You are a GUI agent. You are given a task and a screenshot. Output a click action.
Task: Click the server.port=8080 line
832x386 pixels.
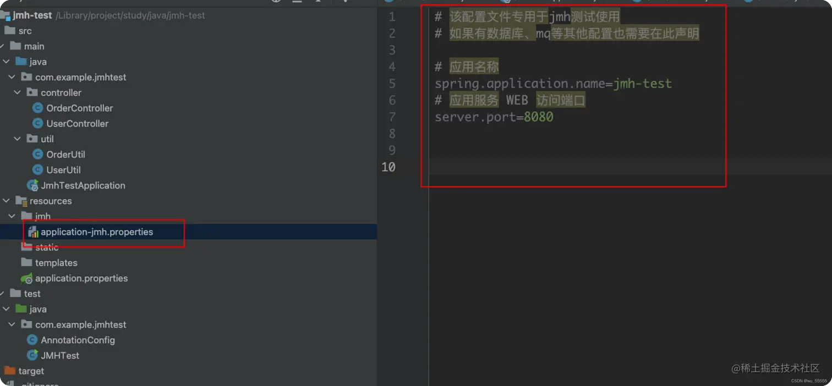(494, 117)
